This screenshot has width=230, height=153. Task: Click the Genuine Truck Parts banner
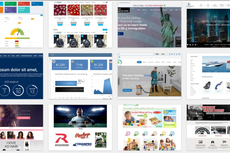(208, 112)
